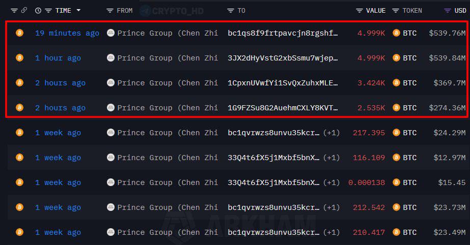Open address 1CpxnUVwfYi1SvQxZuhxMLE…
The width and height of the screenshot is (470, 245).
pos(283,83)
